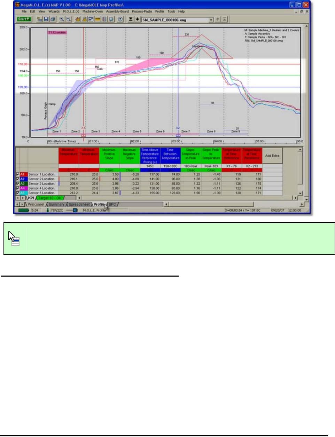Image resolution: width=335 pixels, height=437 pixels.
Task: Click the green battery status icon
Action: click(23, 210)
